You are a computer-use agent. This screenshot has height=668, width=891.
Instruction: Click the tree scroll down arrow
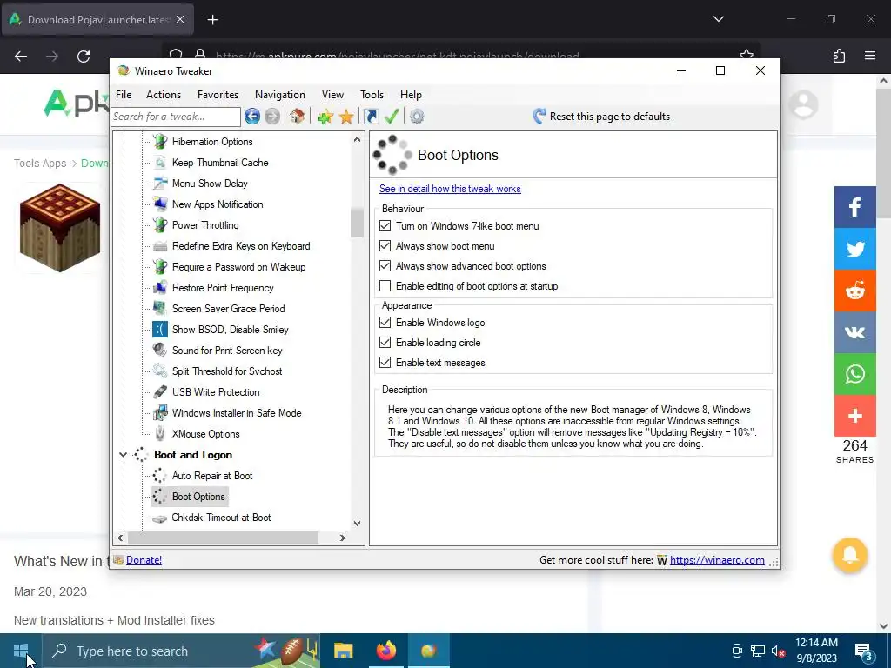[x=357, y=523]
